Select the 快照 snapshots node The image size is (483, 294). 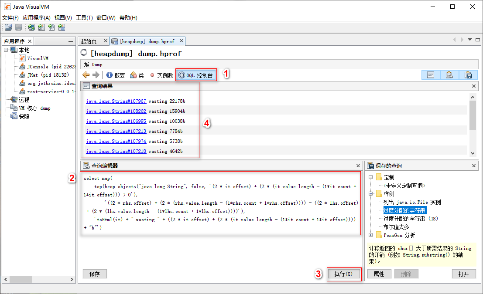click(x=21, y=116)
